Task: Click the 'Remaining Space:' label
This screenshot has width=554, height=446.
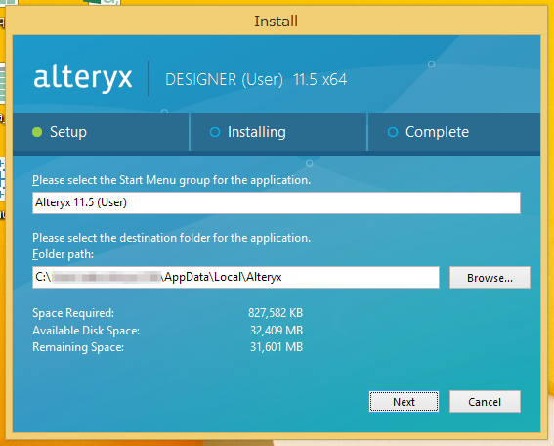Action: tap(78, 347)
